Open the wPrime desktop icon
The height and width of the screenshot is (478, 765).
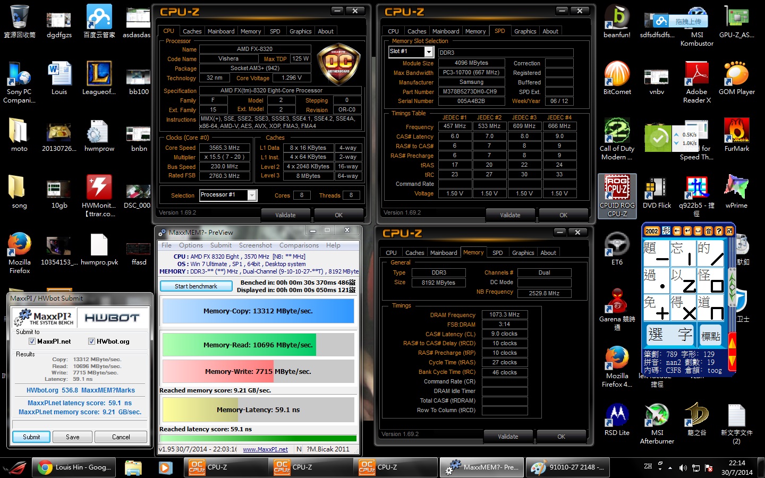(737, 192)
